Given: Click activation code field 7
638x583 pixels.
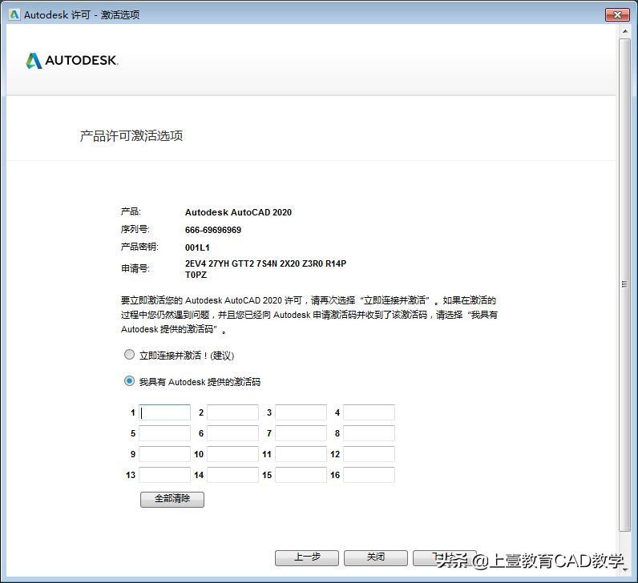Looking at the screenshot, I should (x=301, y=433).
